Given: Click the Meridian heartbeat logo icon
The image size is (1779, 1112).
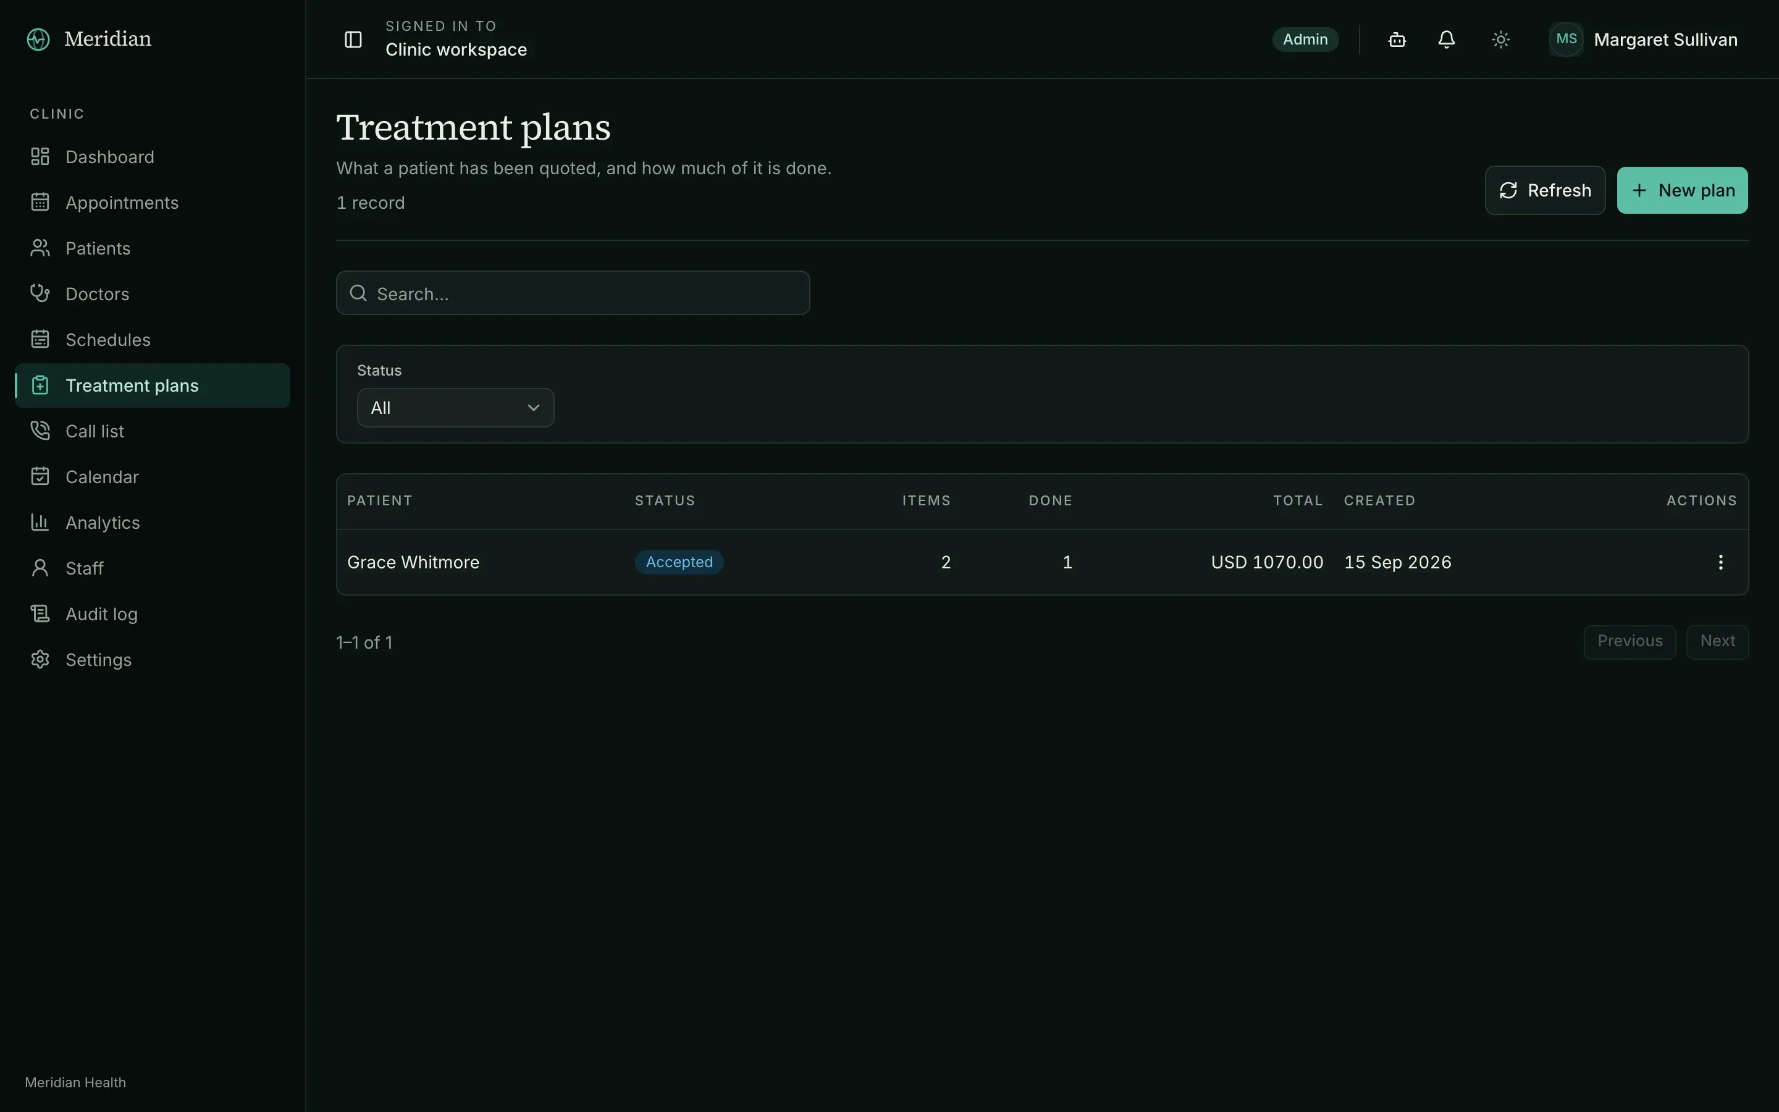Looking at the screenshot, I should tap(38, 39).
